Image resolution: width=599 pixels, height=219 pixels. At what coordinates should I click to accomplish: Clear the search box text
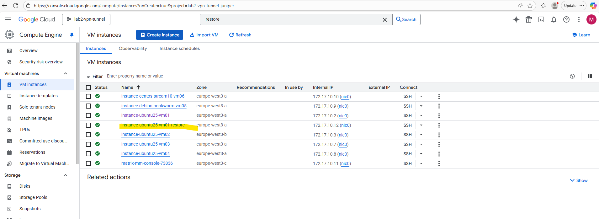click(385, 19)
